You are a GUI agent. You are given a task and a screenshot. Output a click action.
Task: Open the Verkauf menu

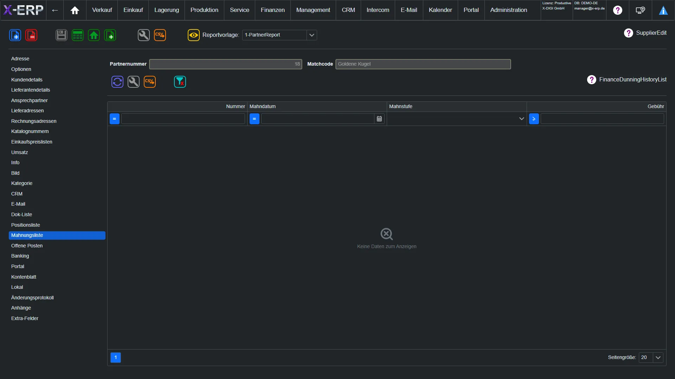coord(102,10)
